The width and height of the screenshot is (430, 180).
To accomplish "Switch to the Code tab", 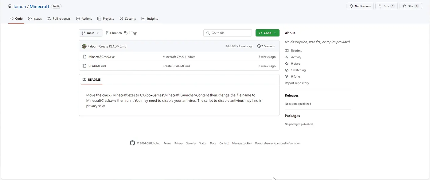I will [16, 19].
